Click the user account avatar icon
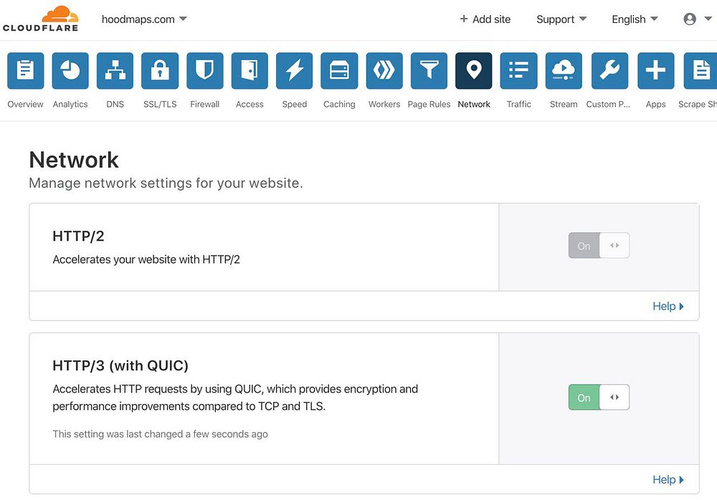The width and height of the screenshot is (717, 500). click(x=690, y=19)
